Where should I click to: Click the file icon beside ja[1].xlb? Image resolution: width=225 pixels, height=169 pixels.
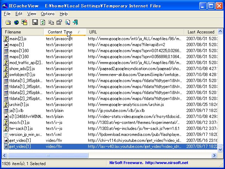pos(6,111)
